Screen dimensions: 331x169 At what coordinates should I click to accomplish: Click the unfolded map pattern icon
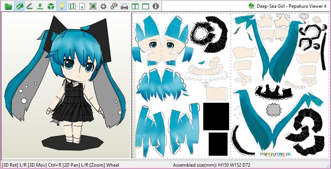pos(72,6)
